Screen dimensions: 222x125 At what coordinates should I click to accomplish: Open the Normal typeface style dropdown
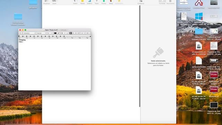coord(42,33)
